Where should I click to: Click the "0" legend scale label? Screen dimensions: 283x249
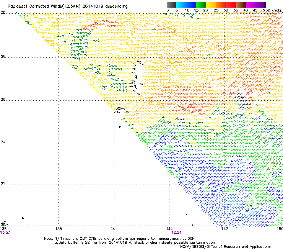tap(168, 10)
